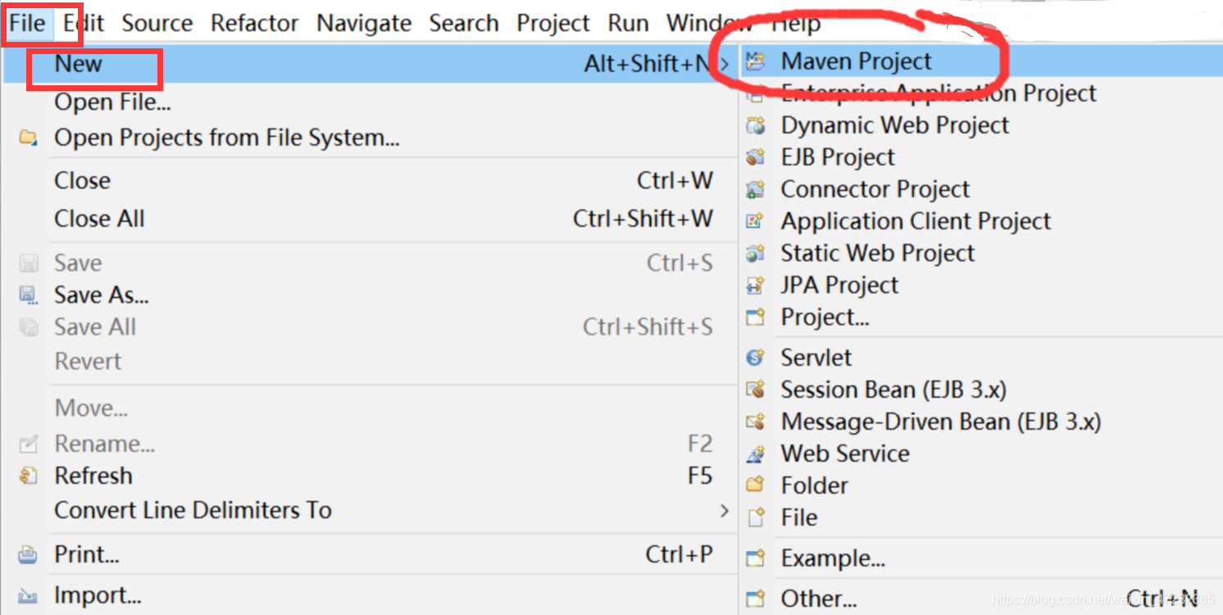Open the Search menu
Viewport: 1223px width, 615px height.
[x=464, y=22]
